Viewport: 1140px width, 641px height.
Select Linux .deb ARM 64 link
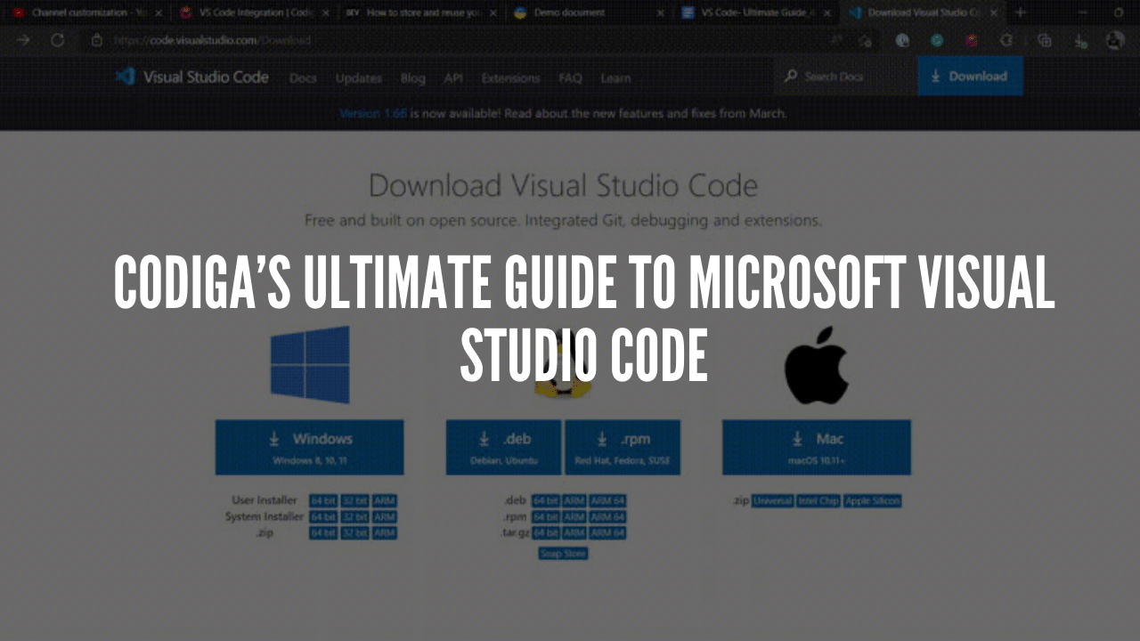point(607,501)
